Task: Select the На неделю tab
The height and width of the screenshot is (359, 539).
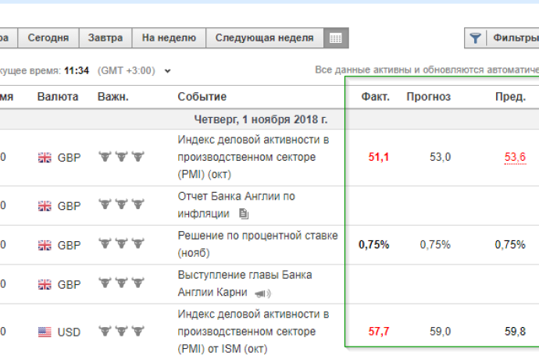Action: pos(169,37)
